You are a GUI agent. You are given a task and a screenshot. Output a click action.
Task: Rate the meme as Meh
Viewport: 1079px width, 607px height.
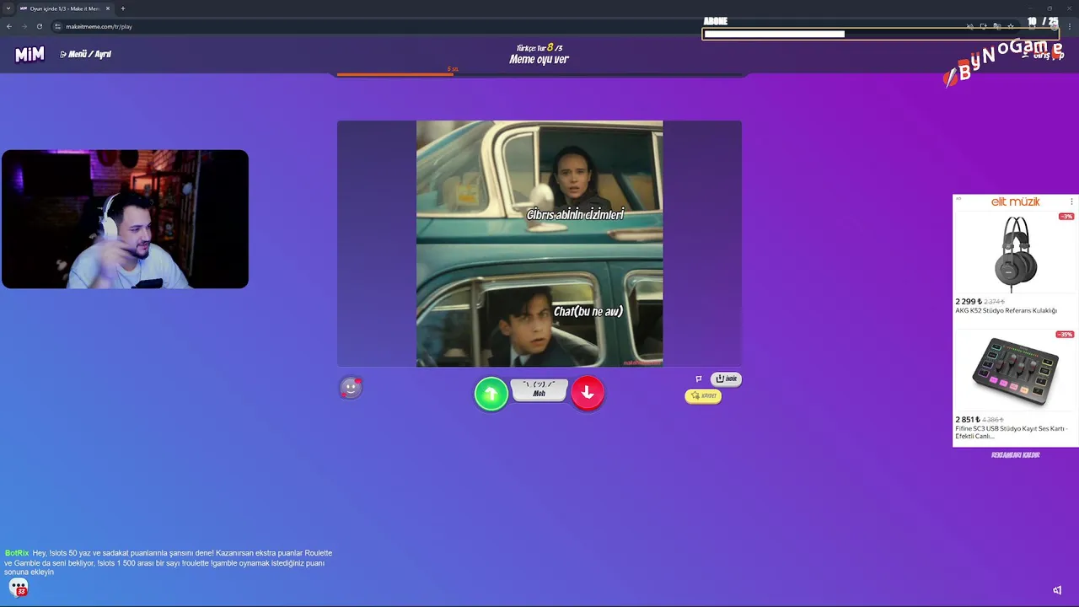click(539, 389)
